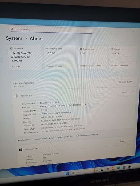The image size is (140, 186).
Task: Collapse the Device info section chevron
Action: pos(133,92)
